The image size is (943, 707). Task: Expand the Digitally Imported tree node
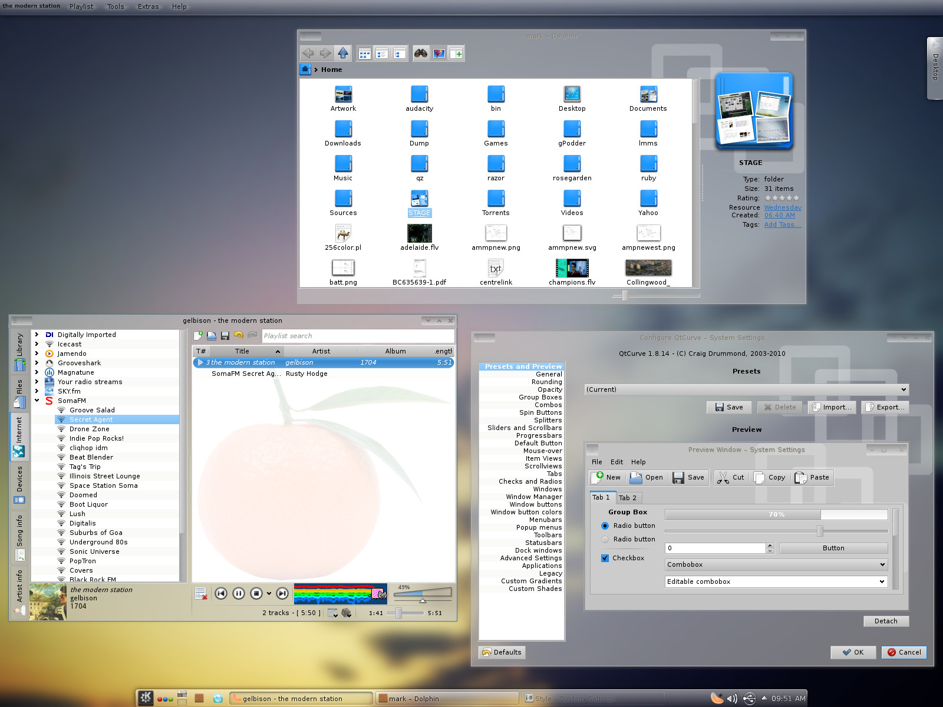(37, 335)
